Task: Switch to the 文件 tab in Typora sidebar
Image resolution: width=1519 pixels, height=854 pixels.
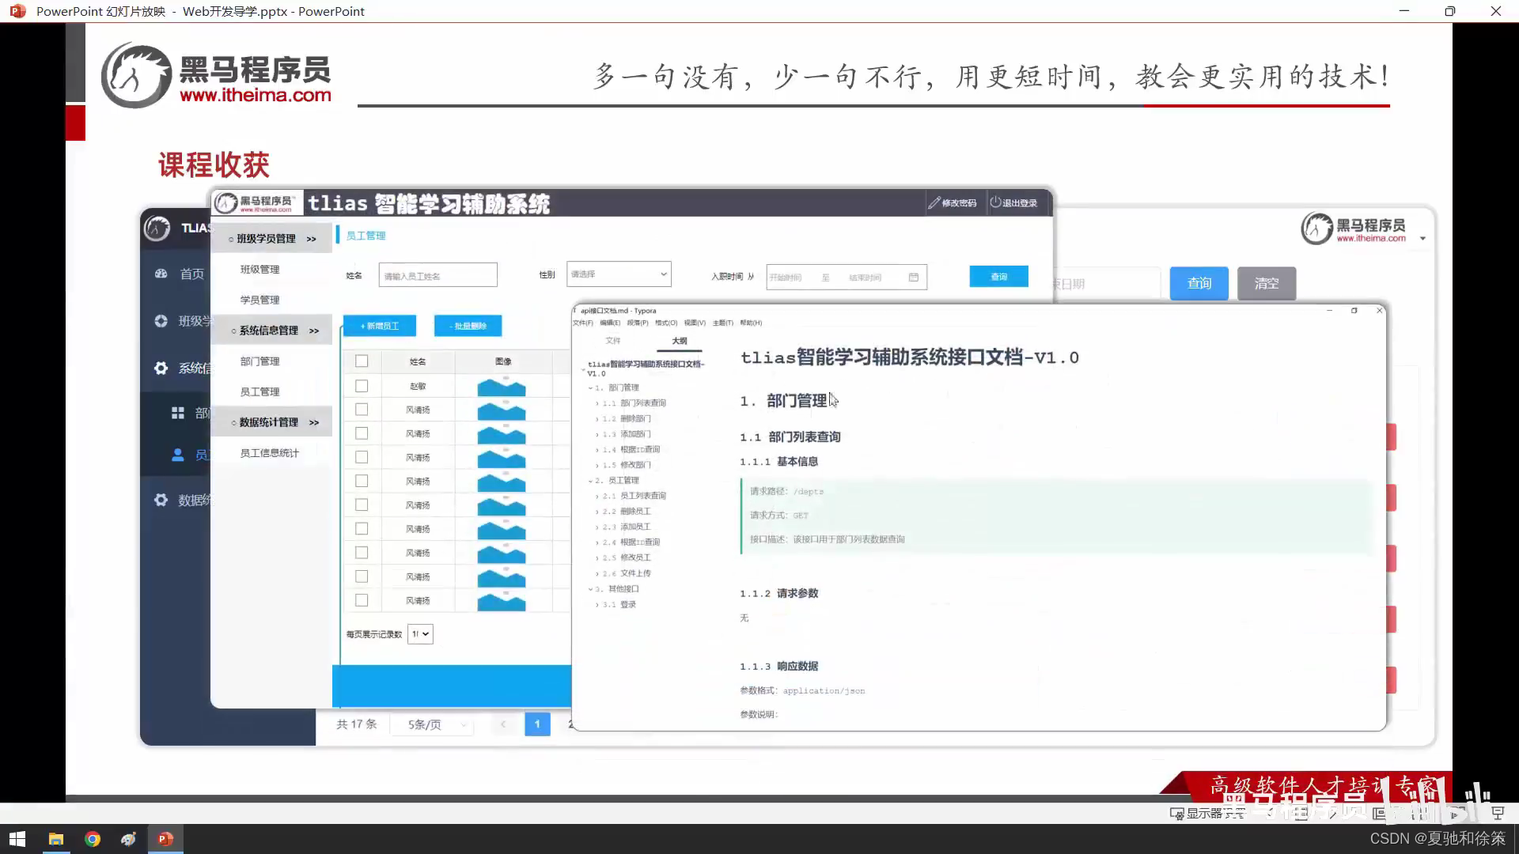Action: tap(613, 341)
